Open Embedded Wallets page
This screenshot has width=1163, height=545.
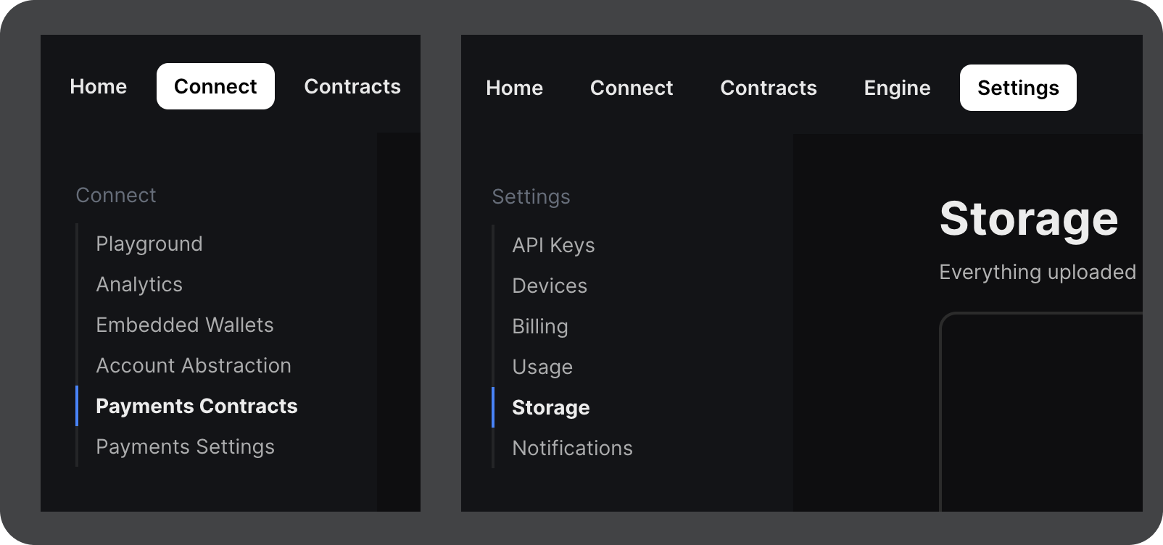click(x=184, y=325)
